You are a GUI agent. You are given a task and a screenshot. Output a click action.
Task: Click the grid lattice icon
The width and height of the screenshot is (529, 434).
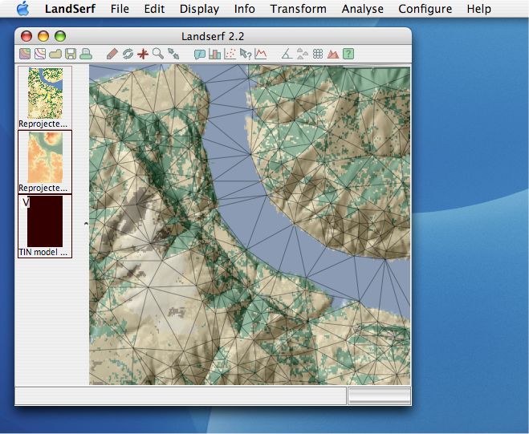pos(317,54)
